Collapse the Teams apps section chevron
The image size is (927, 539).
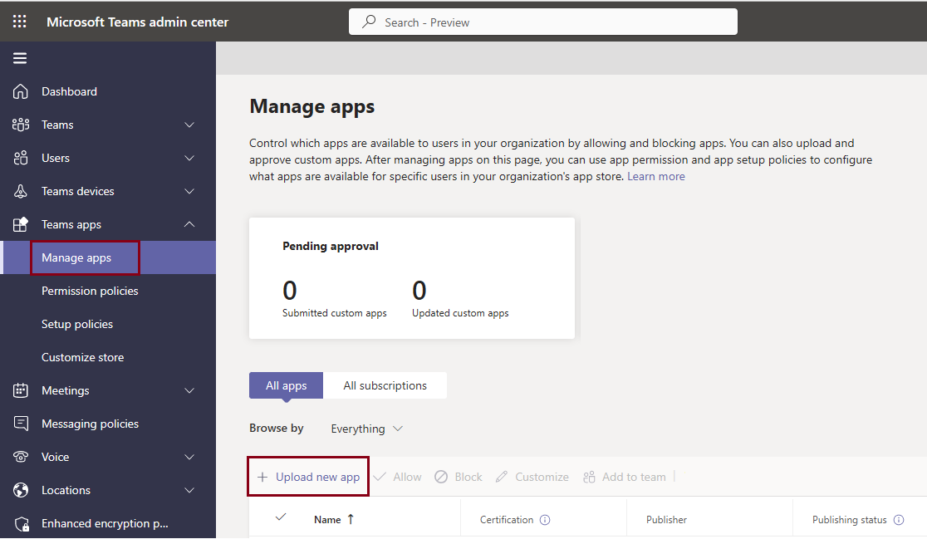[x=189, y=224]
